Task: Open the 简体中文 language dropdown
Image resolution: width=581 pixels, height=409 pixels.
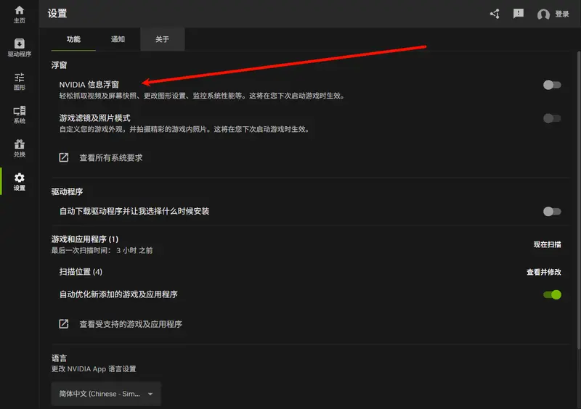Action: (x=106, y=394)
